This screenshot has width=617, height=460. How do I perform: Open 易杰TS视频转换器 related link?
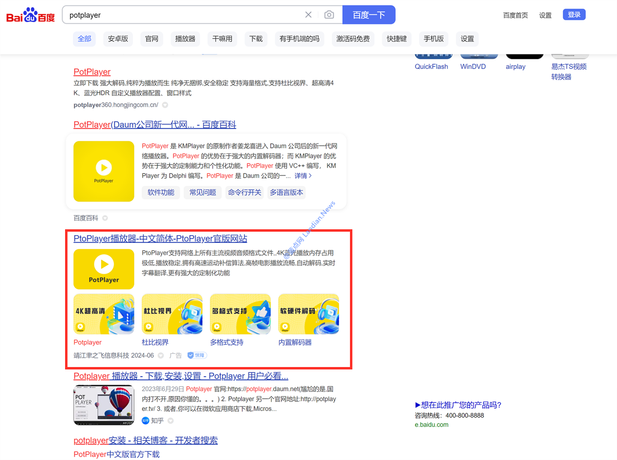[569, 71]
